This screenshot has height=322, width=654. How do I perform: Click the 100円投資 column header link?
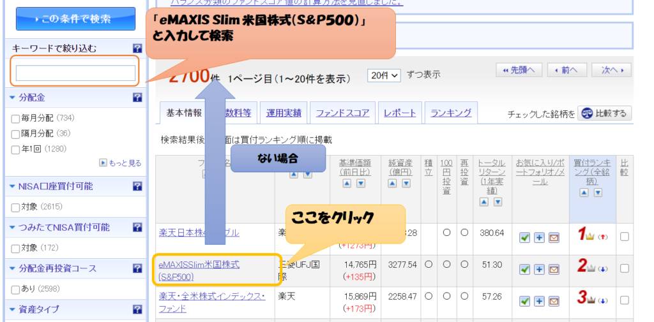pos(446,176)
